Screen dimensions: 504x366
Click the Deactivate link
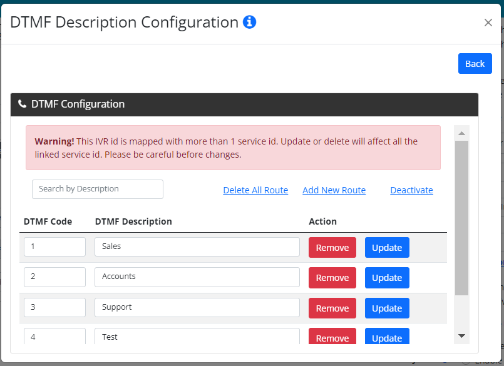tap(411, 190)
